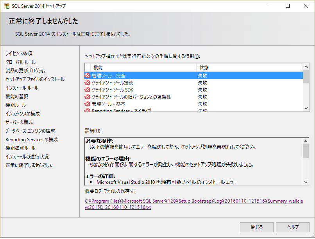Screen dimensions: 315x239
Task: Click the feature list scrollbar thumb
Action: pos(306,76)
